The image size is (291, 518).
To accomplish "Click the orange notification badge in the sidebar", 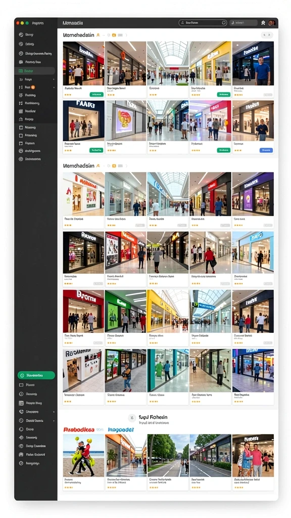I will click(x=33, y=87).
